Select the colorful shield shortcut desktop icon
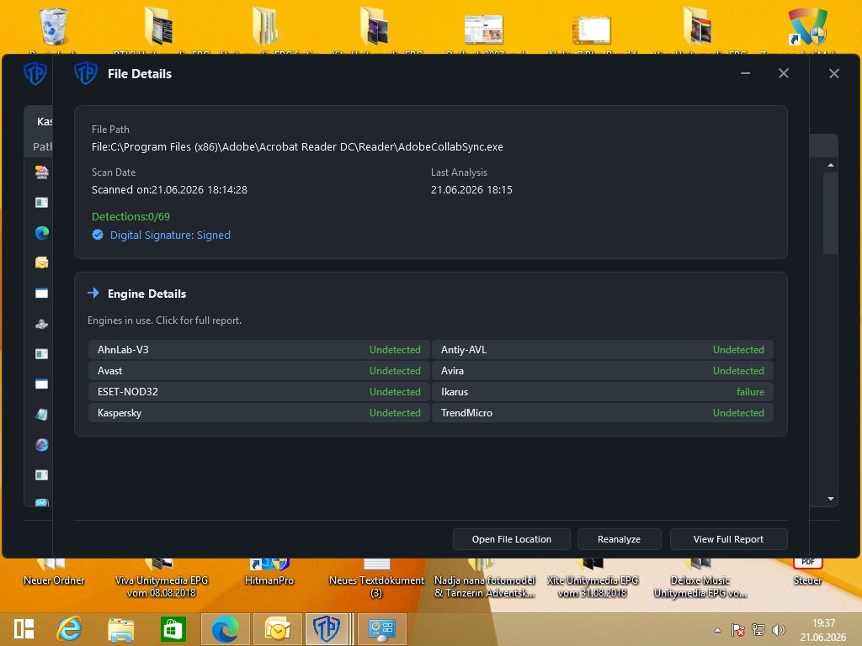The width and height of the screenshot is (862, 646). coord(807,26)
